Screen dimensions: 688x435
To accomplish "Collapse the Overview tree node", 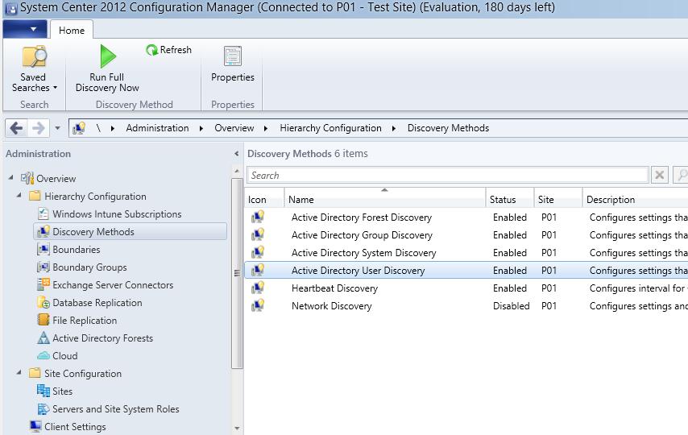I will (x=11, y=177).
